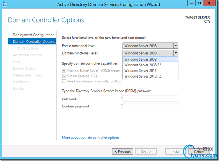Choose Windows Server 2008 from the list
This screenshot has height=161, width=219.
151,59
